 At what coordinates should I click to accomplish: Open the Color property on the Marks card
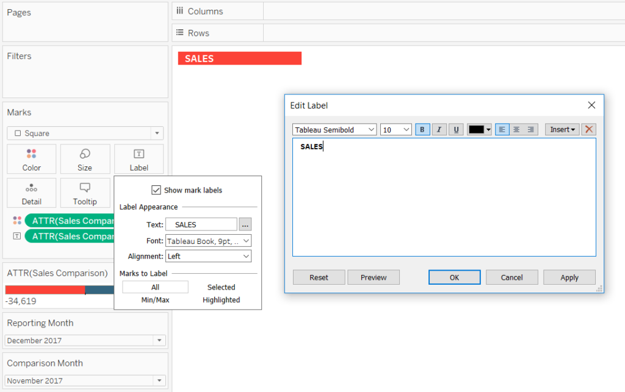click(x=31, y=159)
